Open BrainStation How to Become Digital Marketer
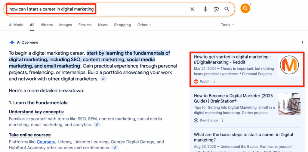Image resolution: width=308 pixels, height=152 pixels. 233,98
